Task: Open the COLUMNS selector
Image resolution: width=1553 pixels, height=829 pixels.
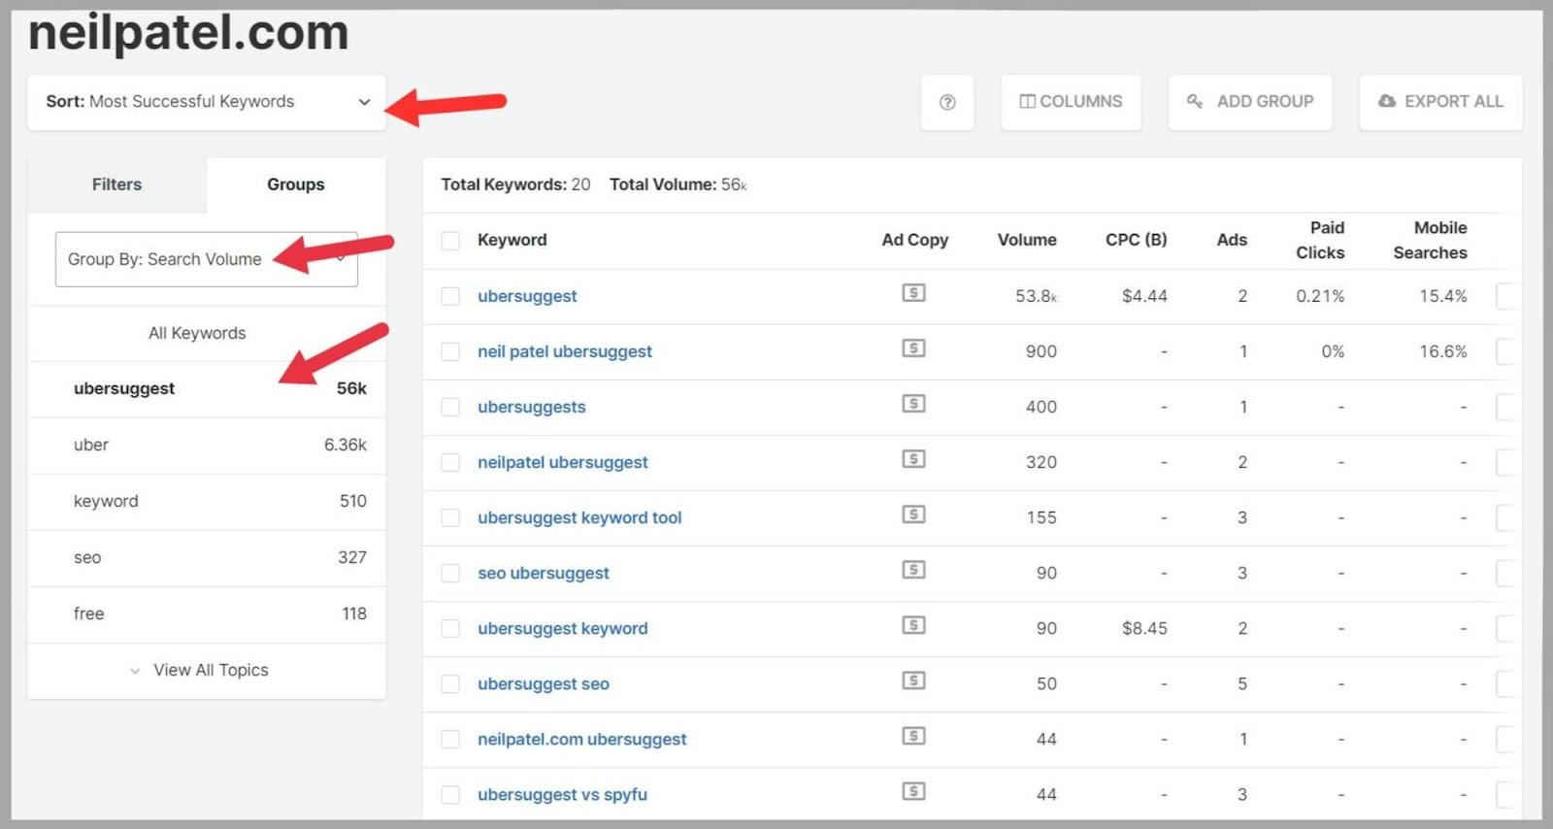Action: [1071, 102]
